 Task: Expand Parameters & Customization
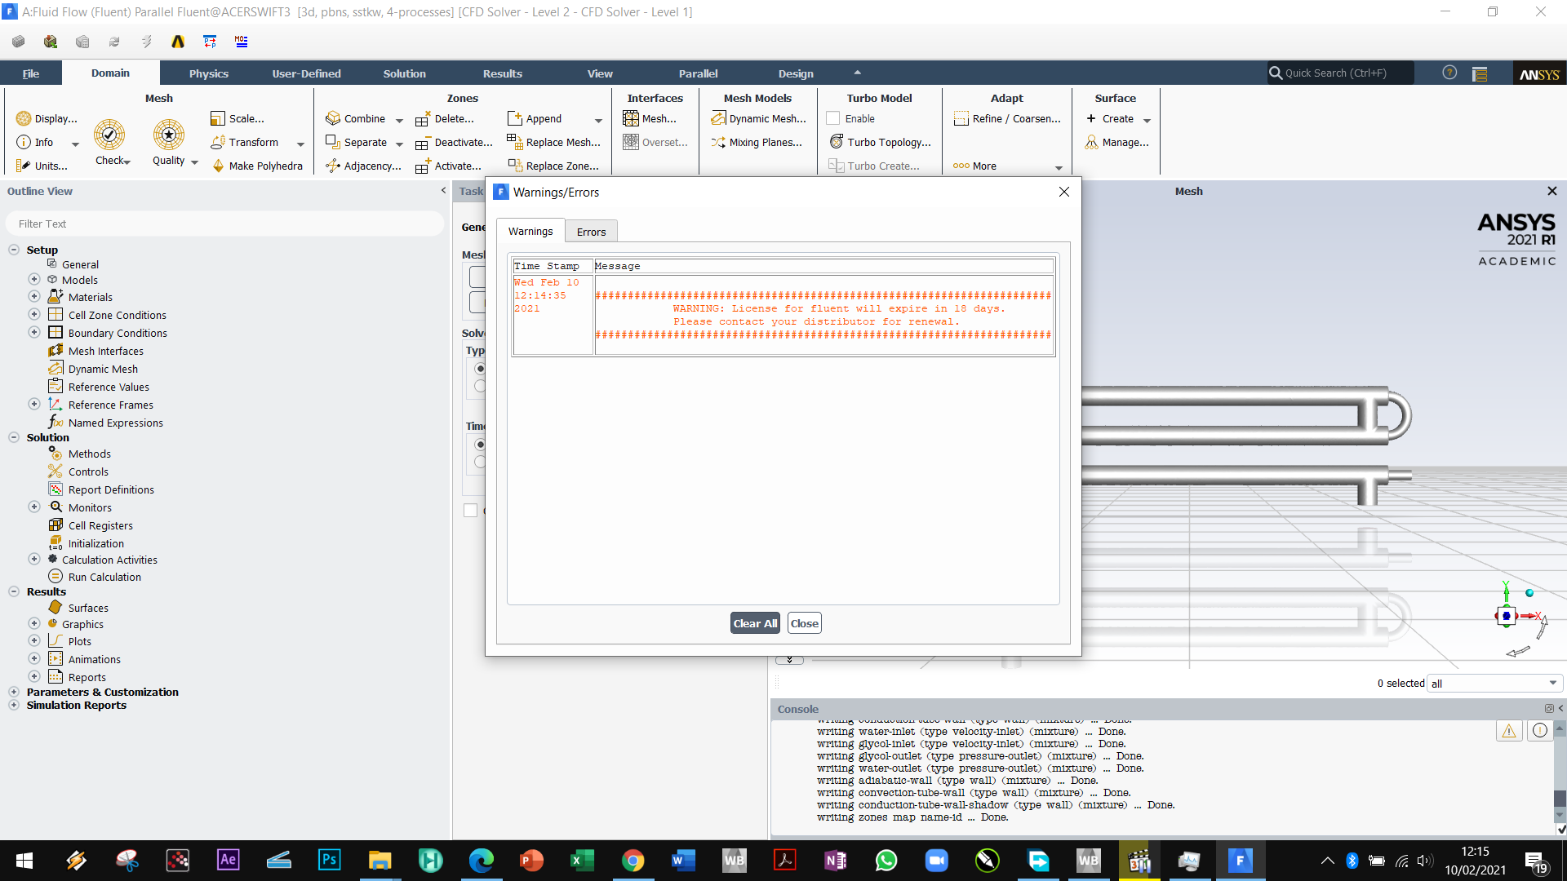[14, 692]
